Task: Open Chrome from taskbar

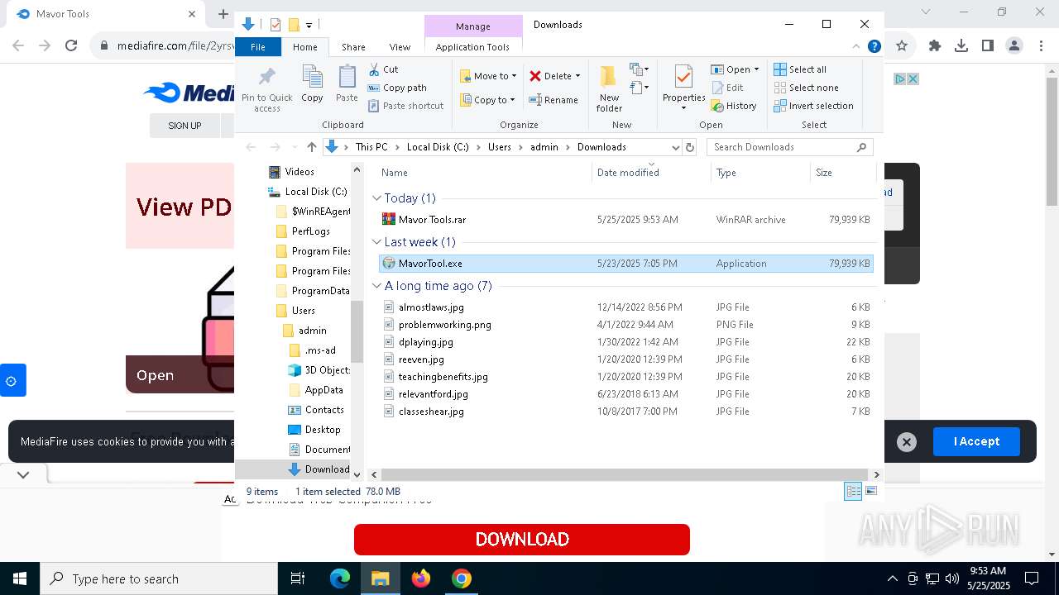Action: coord(462,578)
